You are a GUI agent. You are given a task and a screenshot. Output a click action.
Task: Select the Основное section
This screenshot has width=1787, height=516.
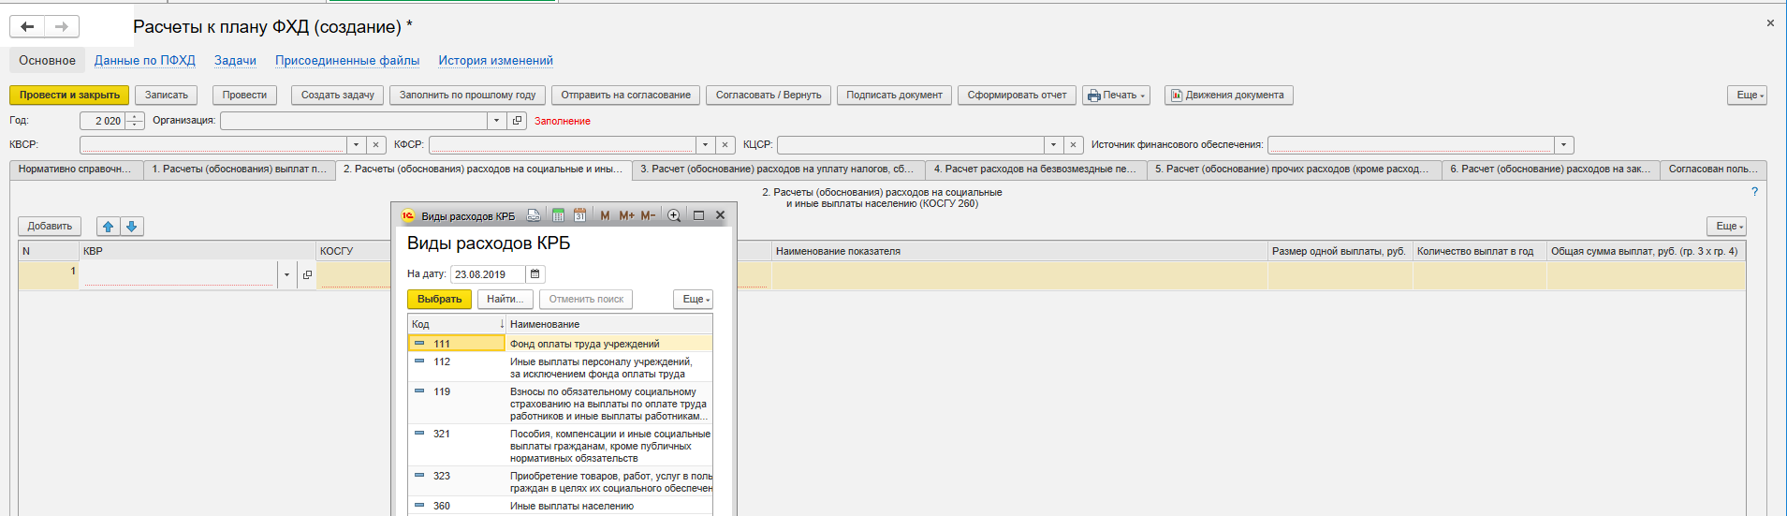point(47,60)
